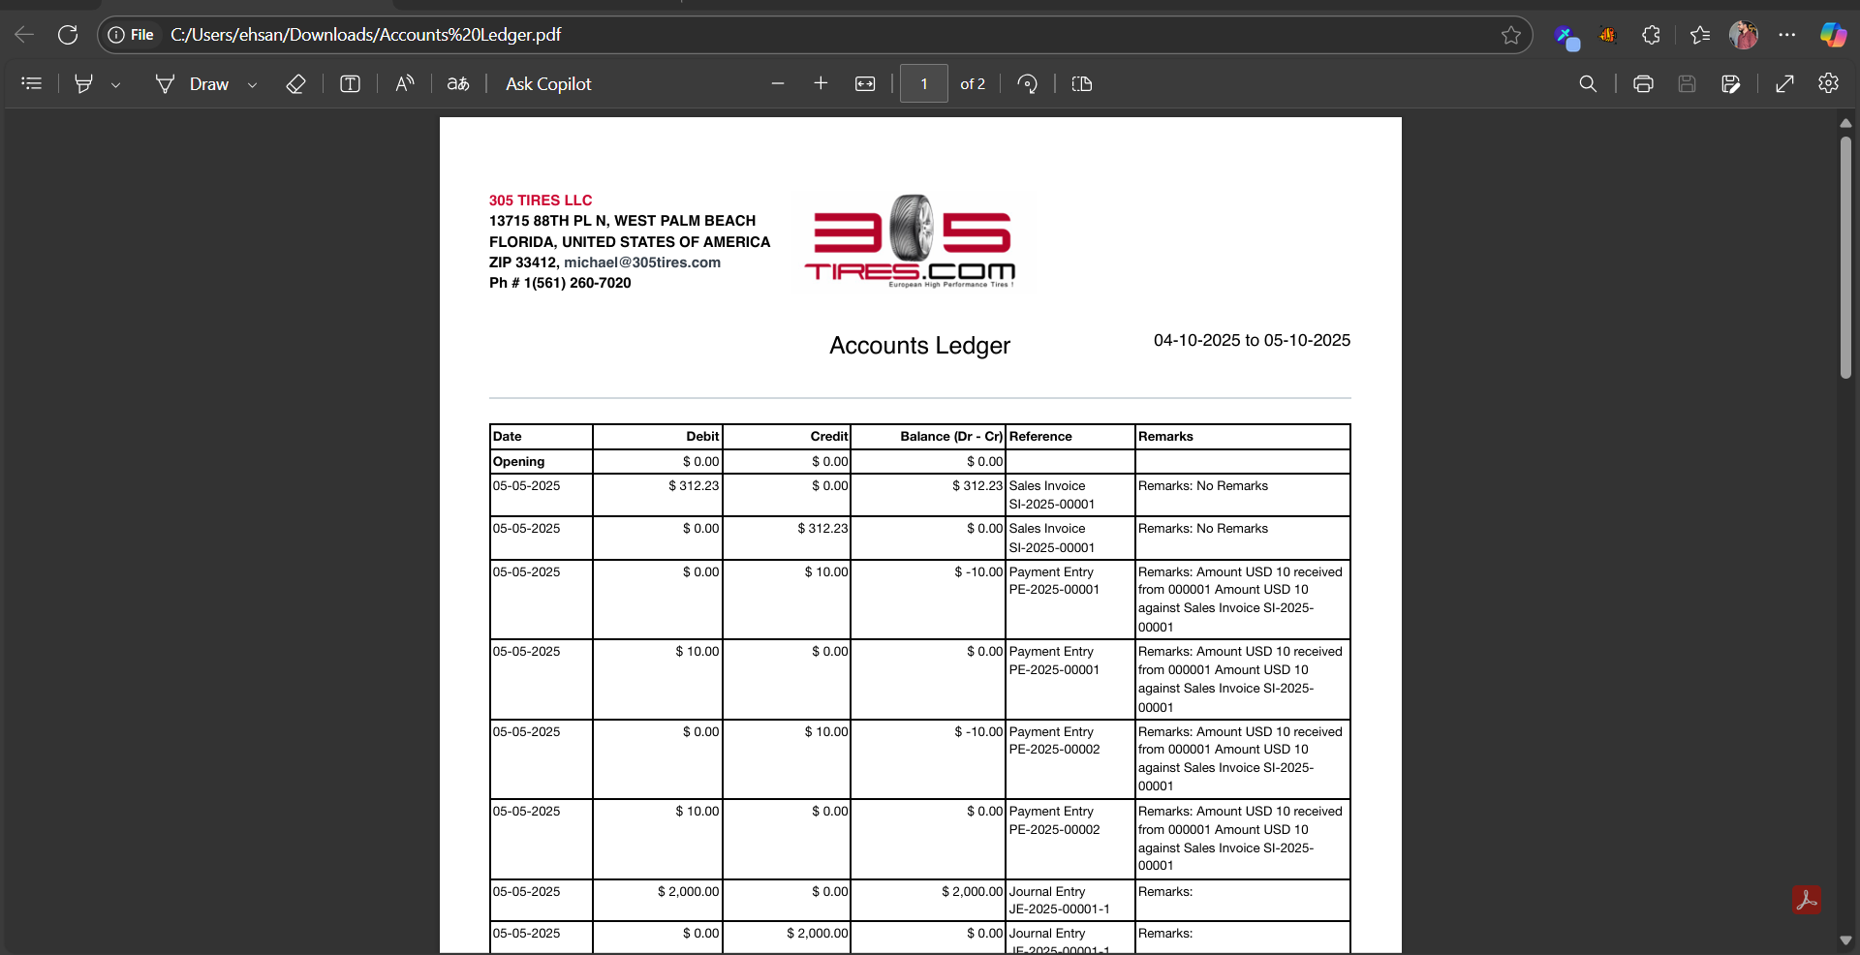Open Favorites list icon
This screenshot has width=1860, height=955.
point(1699,35)
